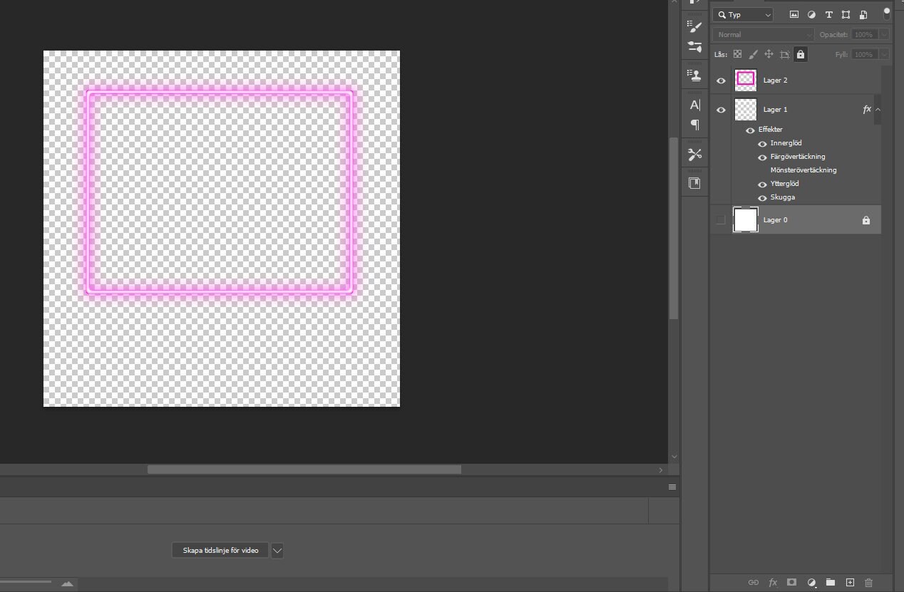Open the Opacitet percentage dropdown
Viewport: 904px width, 592px height.
(883, 34)
